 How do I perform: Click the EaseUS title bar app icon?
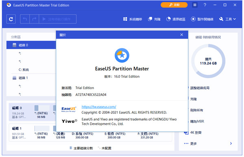tap(9, 5)
